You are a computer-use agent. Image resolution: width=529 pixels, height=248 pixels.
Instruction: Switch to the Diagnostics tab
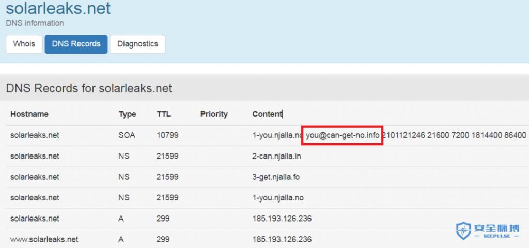pyautogui.click(x=137, y=44)
